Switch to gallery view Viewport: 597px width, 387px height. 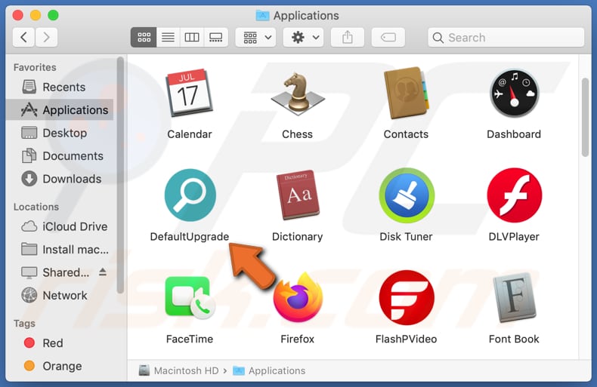point(216,37)
